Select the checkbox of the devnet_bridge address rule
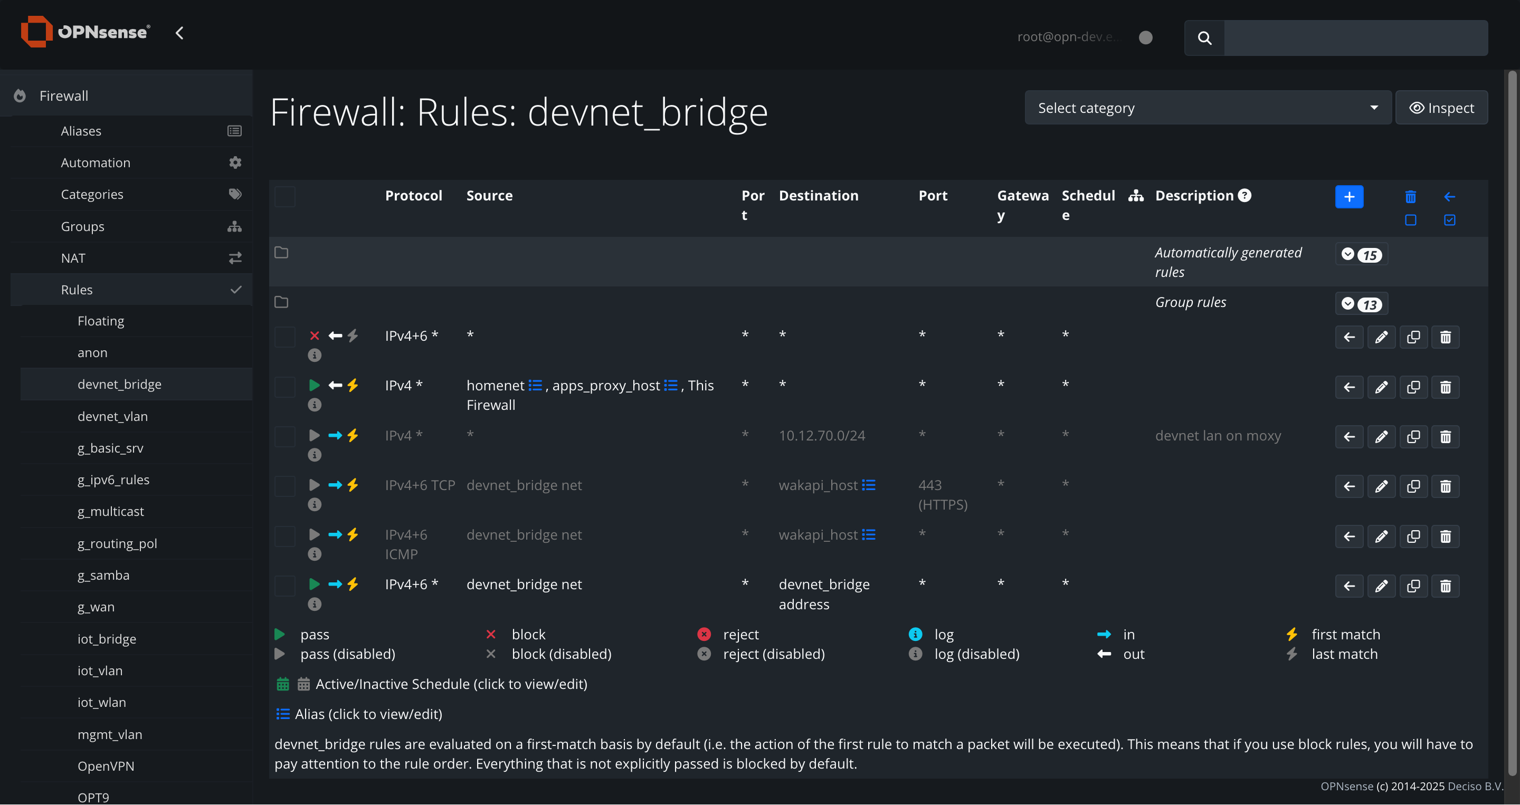Screen dimensions: 1520x805 click(285, 586)
